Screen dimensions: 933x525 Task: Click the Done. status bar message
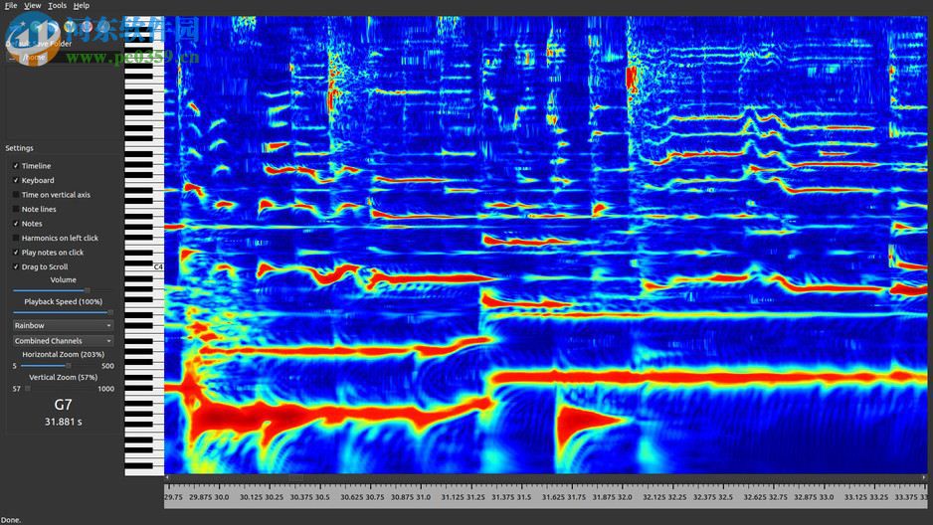pyautogui.click(x=11, y=520)
